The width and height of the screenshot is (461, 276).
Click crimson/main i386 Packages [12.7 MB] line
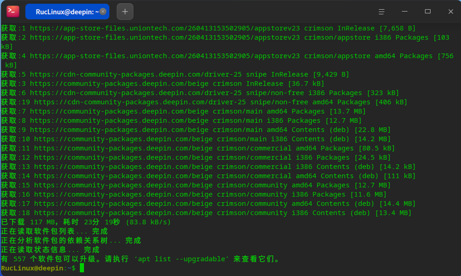click(181, 120)
